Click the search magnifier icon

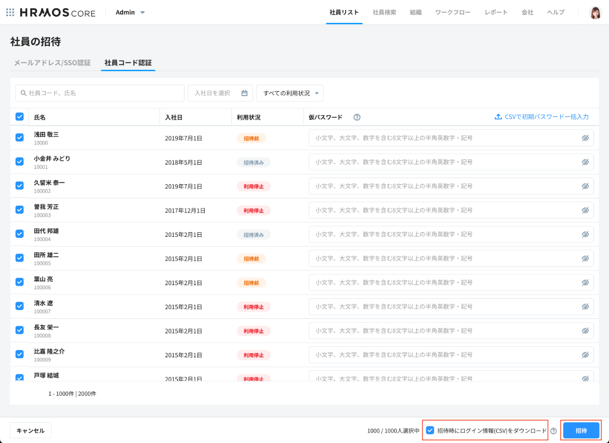point(23,93)
